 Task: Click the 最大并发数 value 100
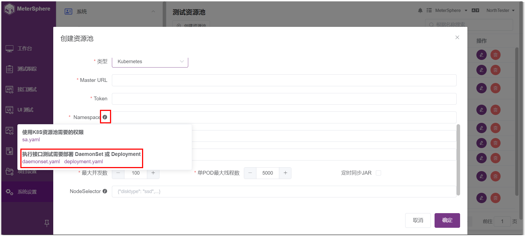[136, 173]
